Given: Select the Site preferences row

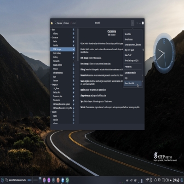Looking at the screenshot, I should (x=63, y=73).
